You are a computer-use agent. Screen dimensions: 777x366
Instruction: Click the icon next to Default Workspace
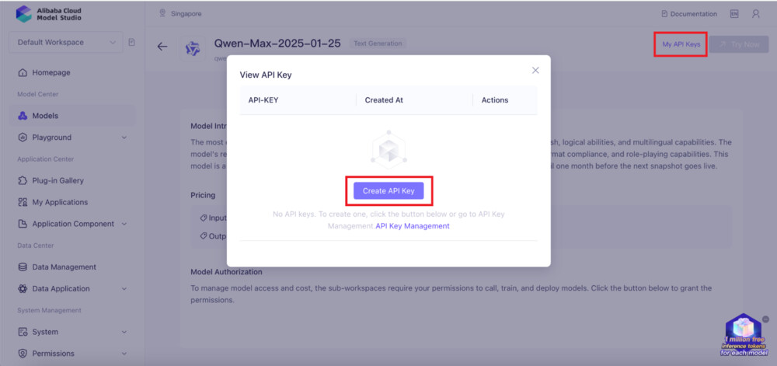(x=131, y=42)
